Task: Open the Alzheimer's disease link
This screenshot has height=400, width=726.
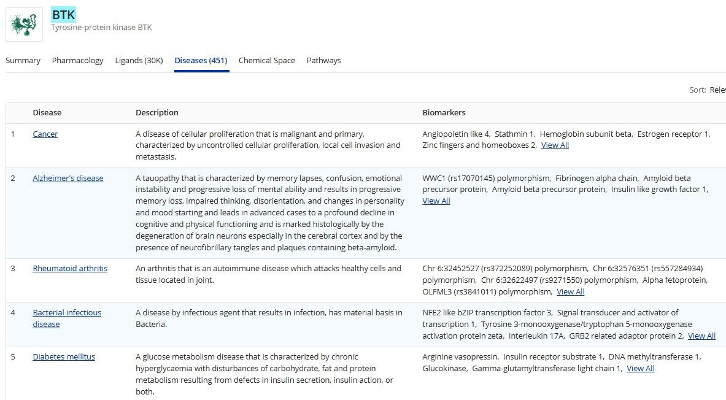Action: click(x=68, y=179)
